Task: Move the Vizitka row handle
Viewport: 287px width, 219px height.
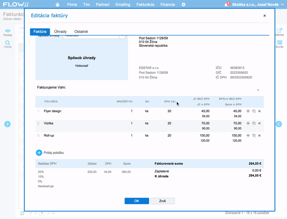Action: [x=248, y=123]
